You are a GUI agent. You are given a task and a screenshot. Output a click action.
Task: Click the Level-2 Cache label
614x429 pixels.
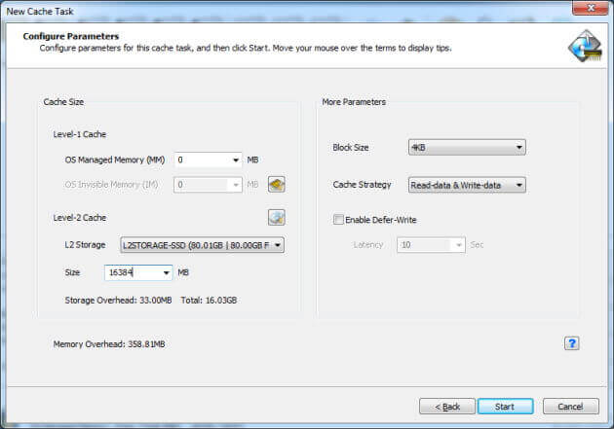80,218
